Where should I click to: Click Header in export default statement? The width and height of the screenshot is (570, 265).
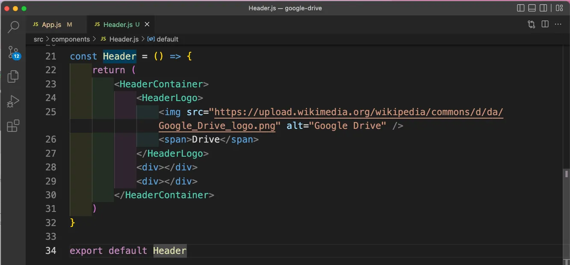pos(170,250)
